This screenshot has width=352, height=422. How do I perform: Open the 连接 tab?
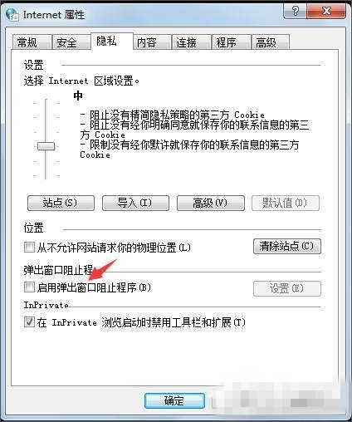(191, 42)
